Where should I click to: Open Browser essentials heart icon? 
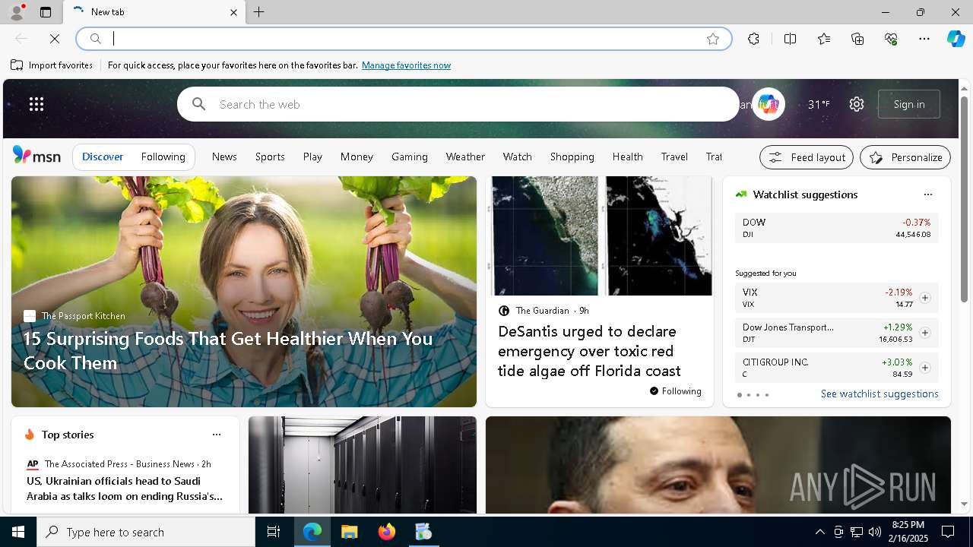coord(891,39)
